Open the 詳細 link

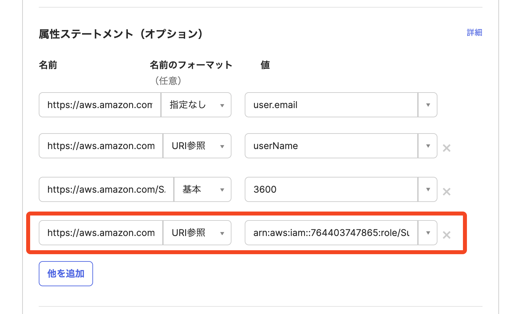click(x=474, y=32)
